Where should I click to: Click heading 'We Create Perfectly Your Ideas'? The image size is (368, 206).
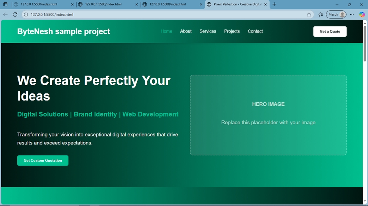coord(94,88)
